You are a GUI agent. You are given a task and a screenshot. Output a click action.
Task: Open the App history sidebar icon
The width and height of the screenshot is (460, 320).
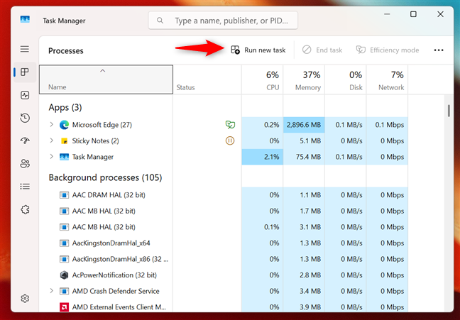[x=25, y=118]
